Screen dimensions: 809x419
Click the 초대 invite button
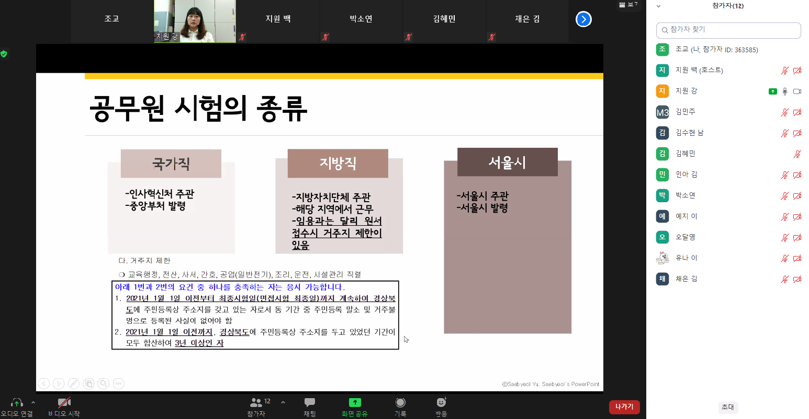coord(727,407)
